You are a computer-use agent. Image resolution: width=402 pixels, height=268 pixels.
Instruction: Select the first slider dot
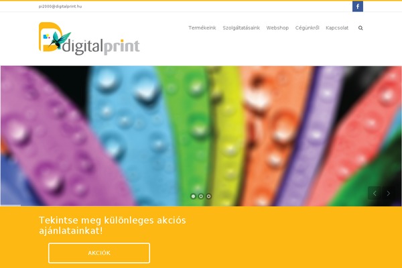click(194, 196)
